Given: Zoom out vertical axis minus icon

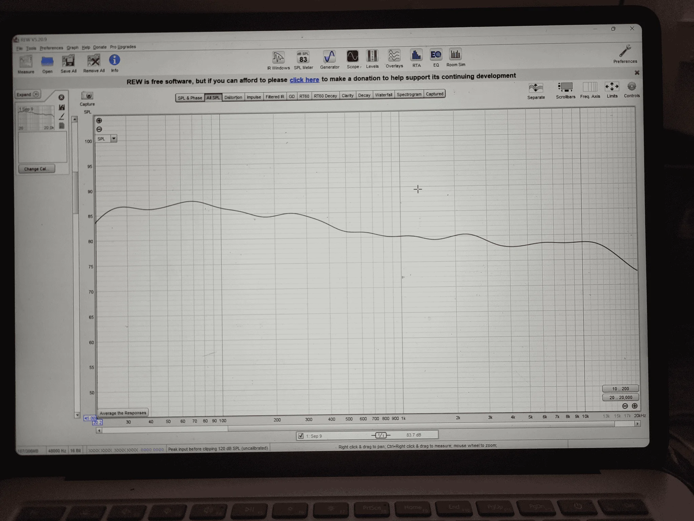Looking at the screenshot, I should pos(99,129).
